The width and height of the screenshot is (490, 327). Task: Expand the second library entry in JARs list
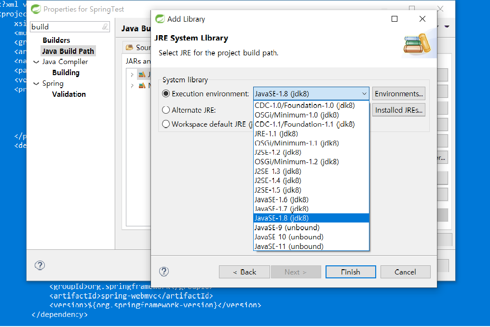pyautogui.click(x=132, y=86)
